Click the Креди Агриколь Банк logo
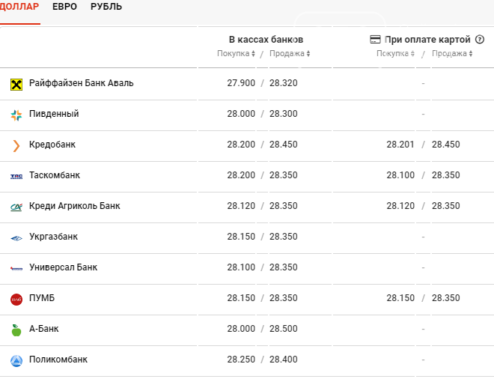494x379 pixels. (16, 207)
